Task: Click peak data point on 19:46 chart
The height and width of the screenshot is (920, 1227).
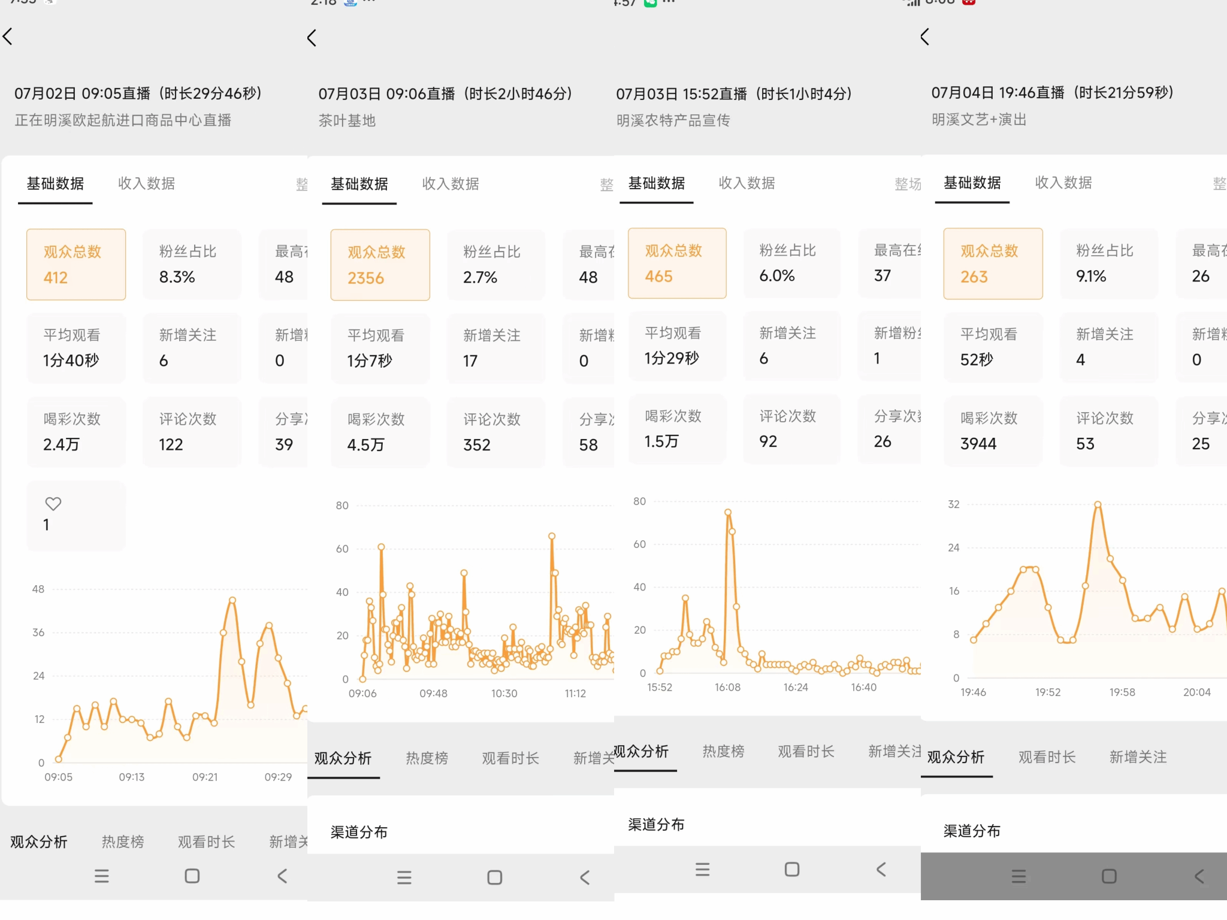Action: tap(1098, 505)
